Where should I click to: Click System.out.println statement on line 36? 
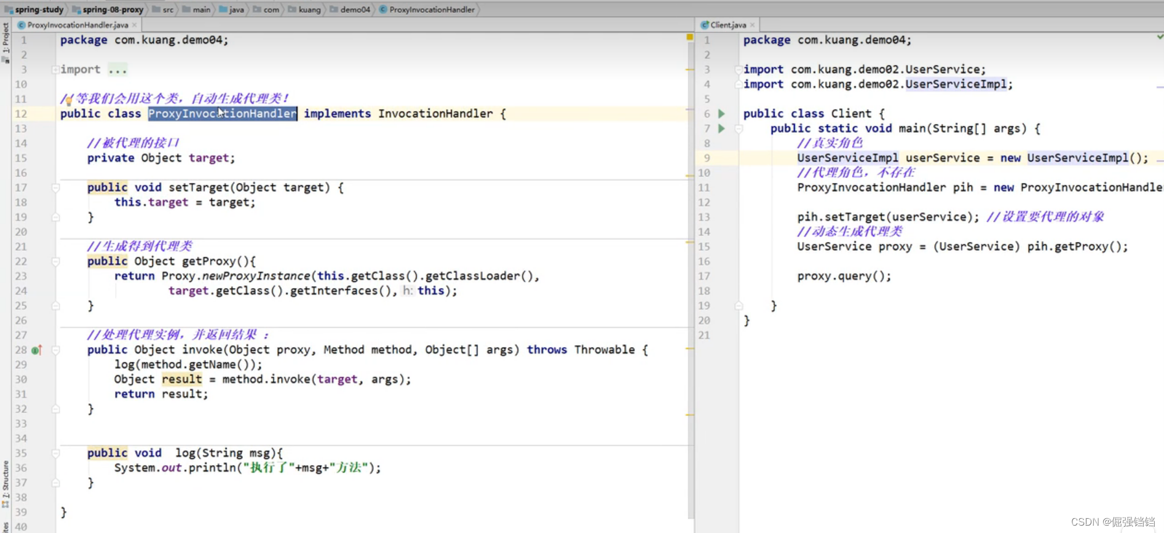pos(247,468)
